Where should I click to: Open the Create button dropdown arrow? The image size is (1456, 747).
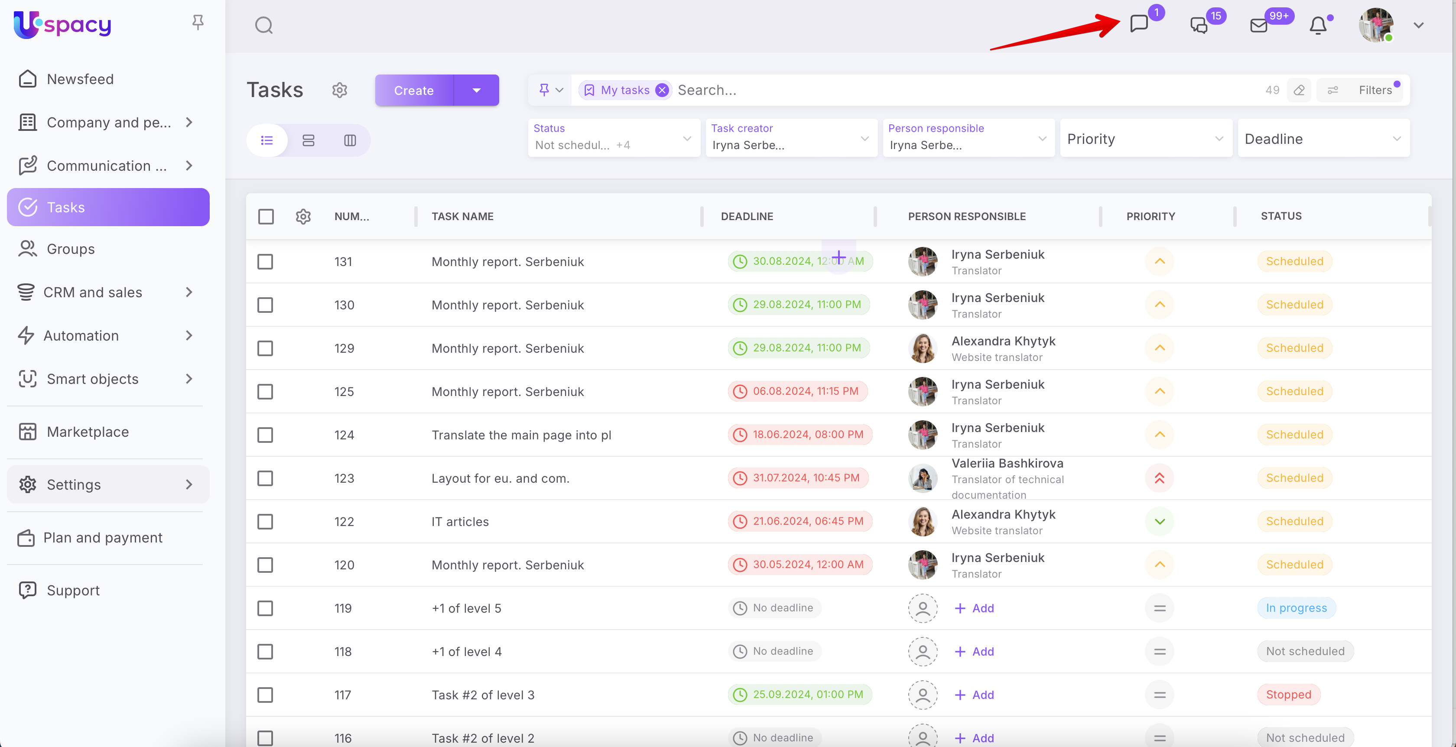pos(476,91)
